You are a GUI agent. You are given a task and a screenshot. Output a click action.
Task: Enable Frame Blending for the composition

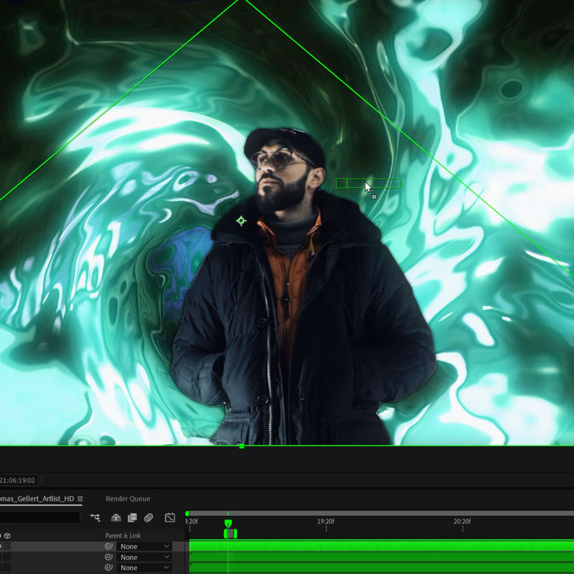[131, 516]
